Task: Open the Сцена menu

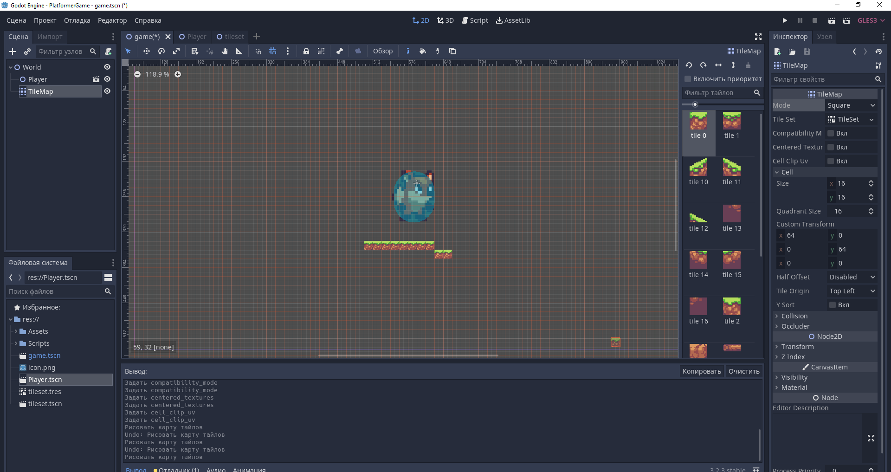Action: [x=16, y=20]
